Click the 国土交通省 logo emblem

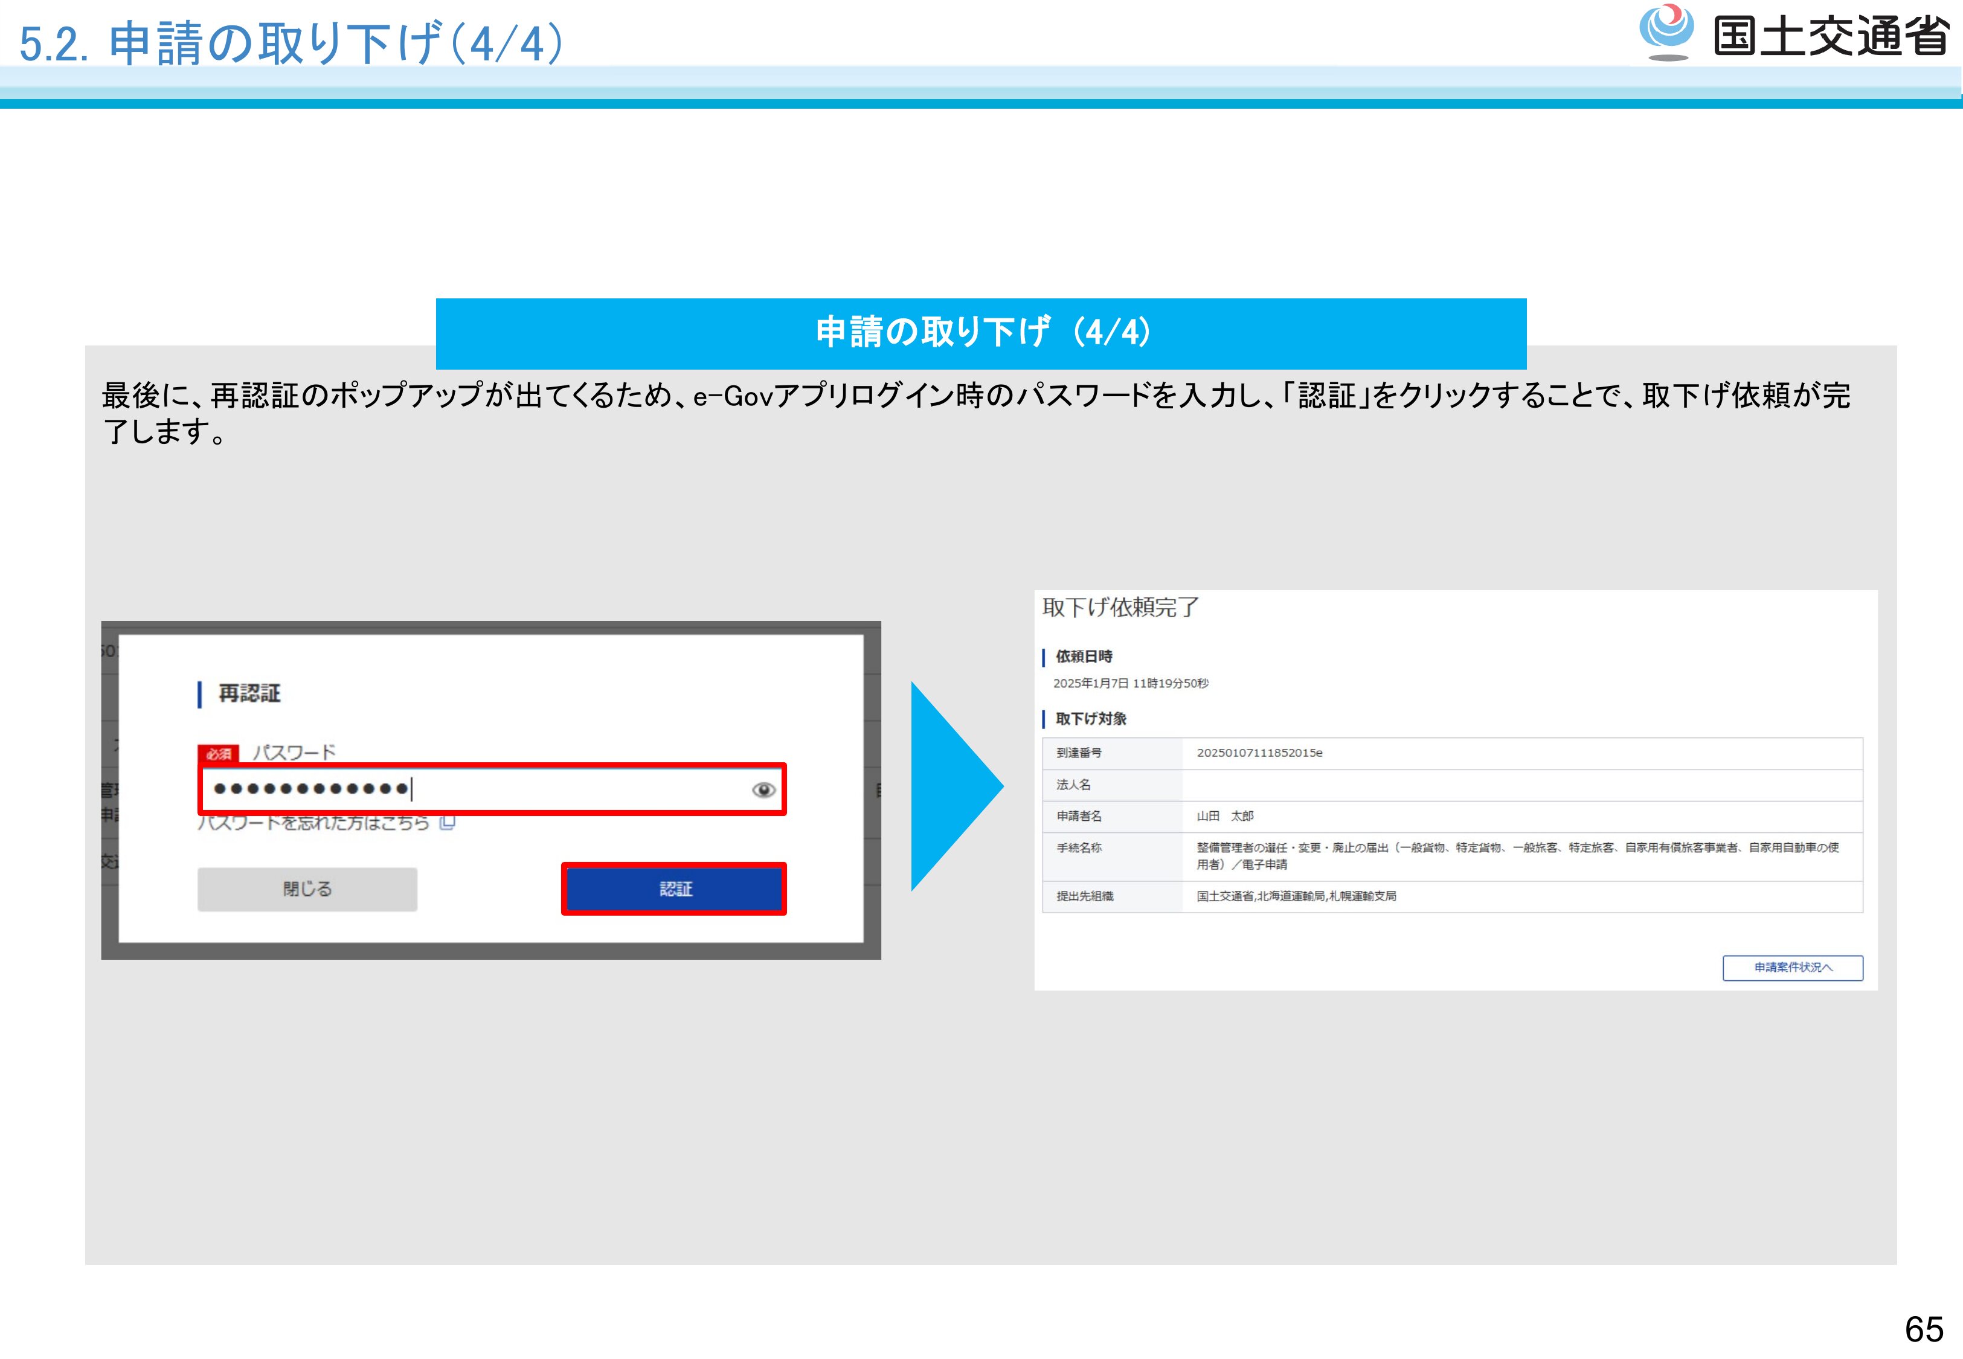(1666, 33)
